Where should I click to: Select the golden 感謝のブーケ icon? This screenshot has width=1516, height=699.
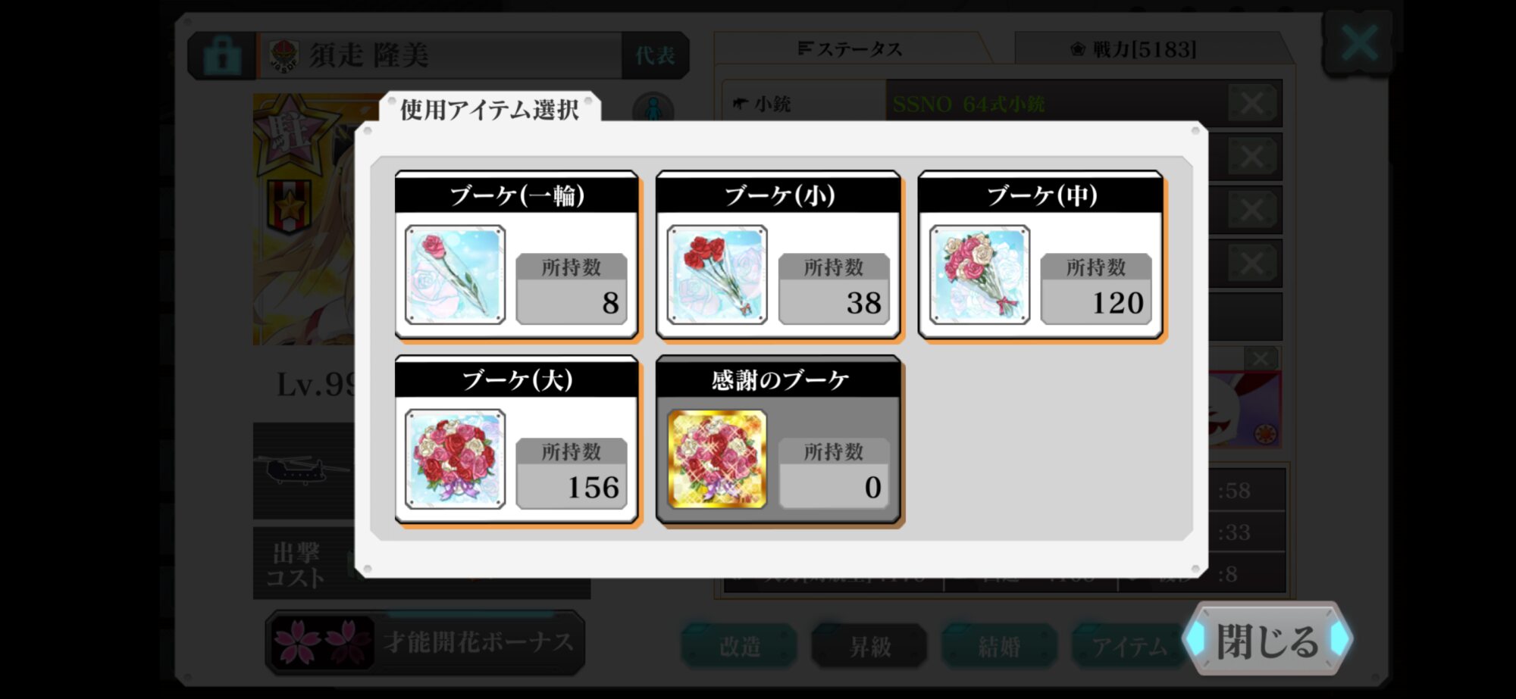717,459
